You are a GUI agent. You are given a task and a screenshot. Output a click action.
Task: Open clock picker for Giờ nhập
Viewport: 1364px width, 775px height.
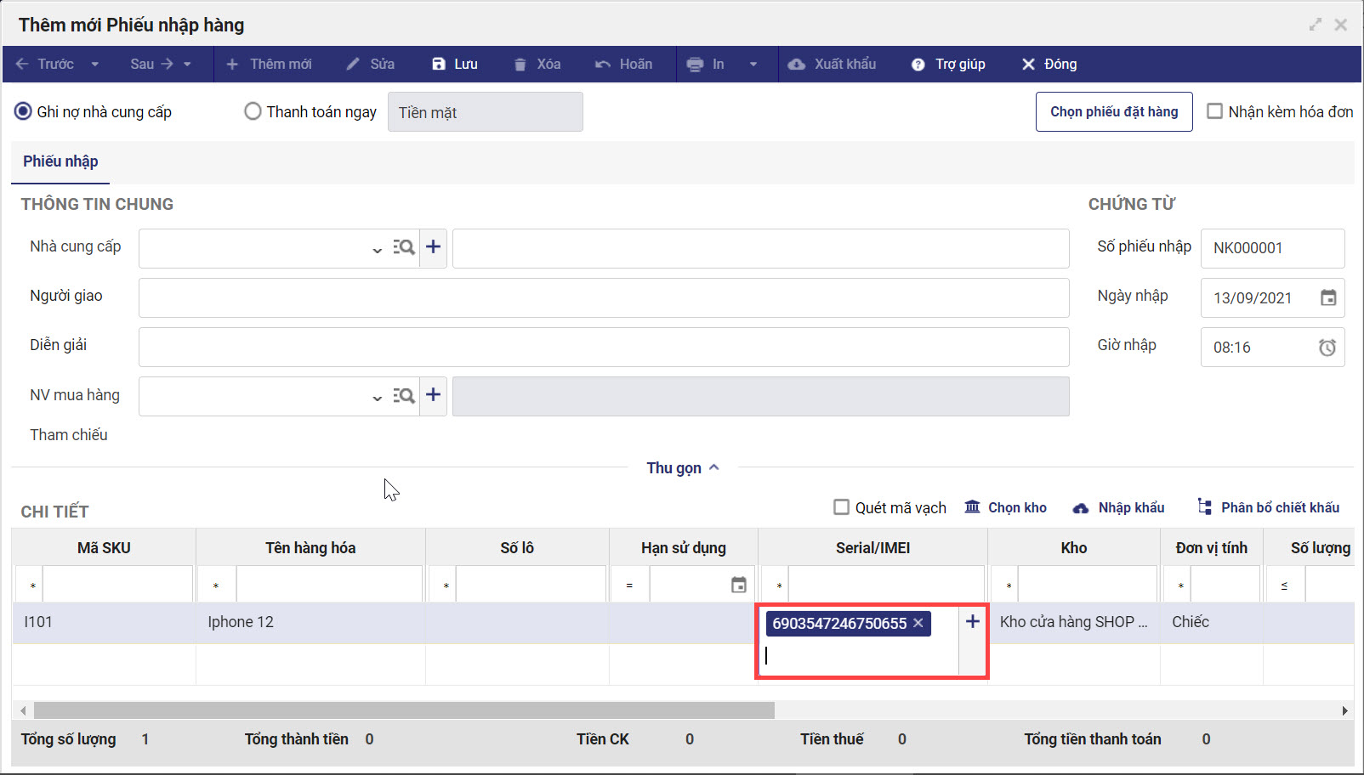(x=1327, y=348)
